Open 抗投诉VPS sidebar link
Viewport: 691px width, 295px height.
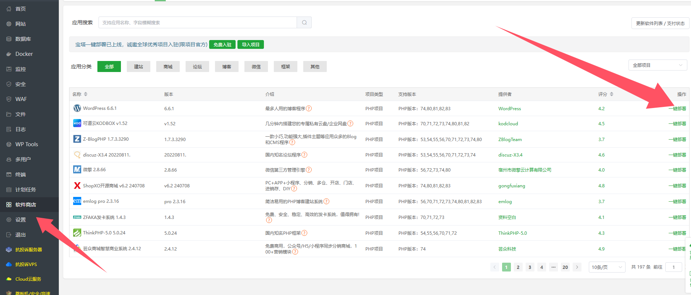click(x=26, y=264)
